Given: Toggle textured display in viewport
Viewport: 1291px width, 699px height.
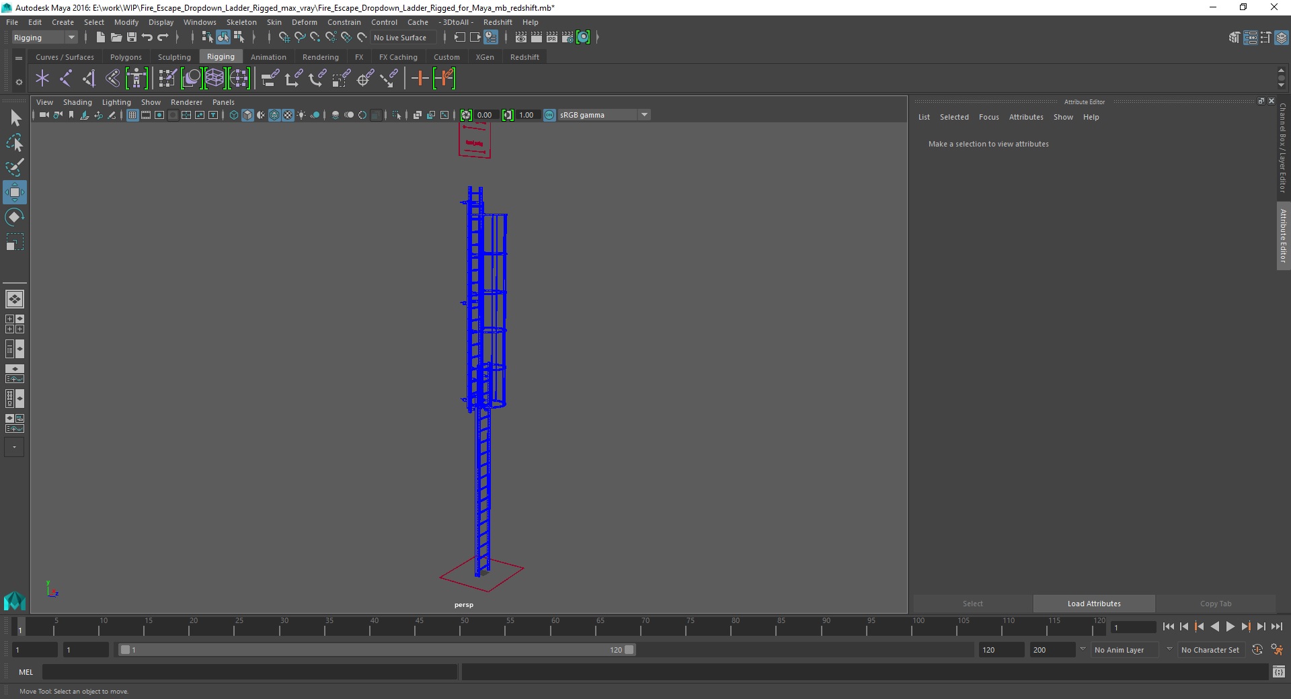Looking at the screenshot, I should coord(288,115).
